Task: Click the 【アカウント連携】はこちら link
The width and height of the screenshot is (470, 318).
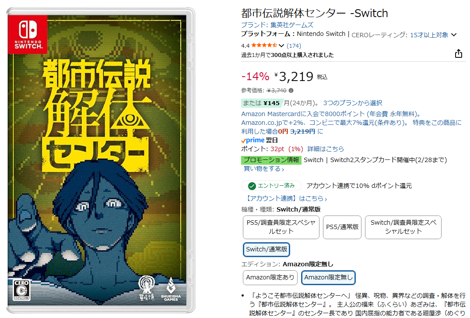Action: 286,198
